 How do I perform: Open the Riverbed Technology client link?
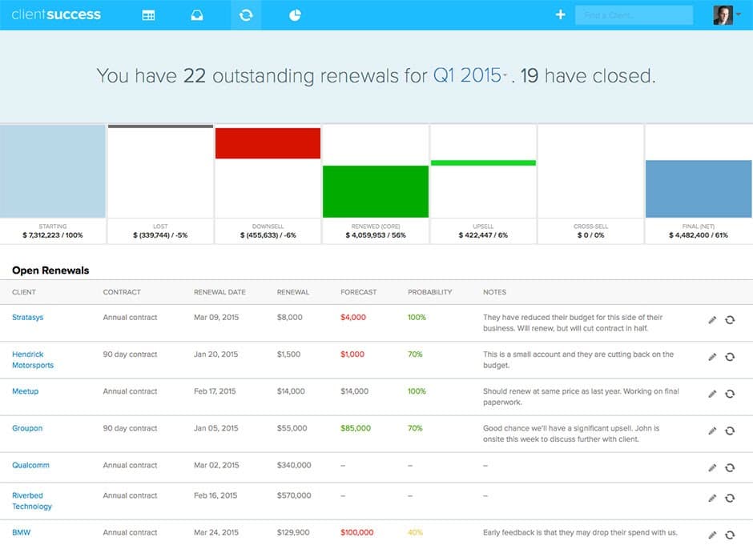tap(32, 501)
